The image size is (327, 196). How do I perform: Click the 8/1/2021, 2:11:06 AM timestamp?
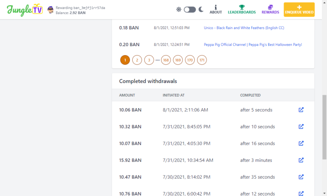(x=185, y=110)
